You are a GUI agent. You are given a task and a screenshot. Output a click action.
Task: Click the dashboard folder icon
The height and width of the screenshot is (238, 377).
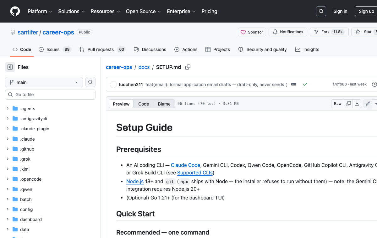pos(15,220)
